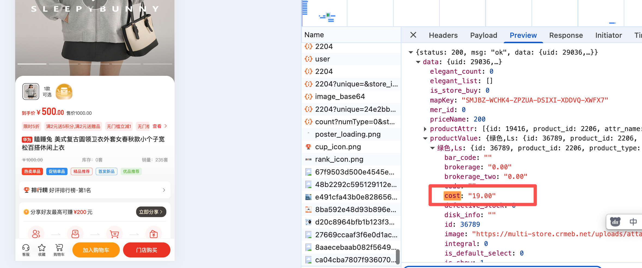
Task: Collapse the productValue object
Action: coord(425,138)
